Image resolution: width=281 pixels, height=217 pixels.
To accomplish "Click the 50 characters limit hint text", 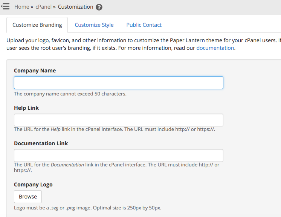I will (70, 94).
